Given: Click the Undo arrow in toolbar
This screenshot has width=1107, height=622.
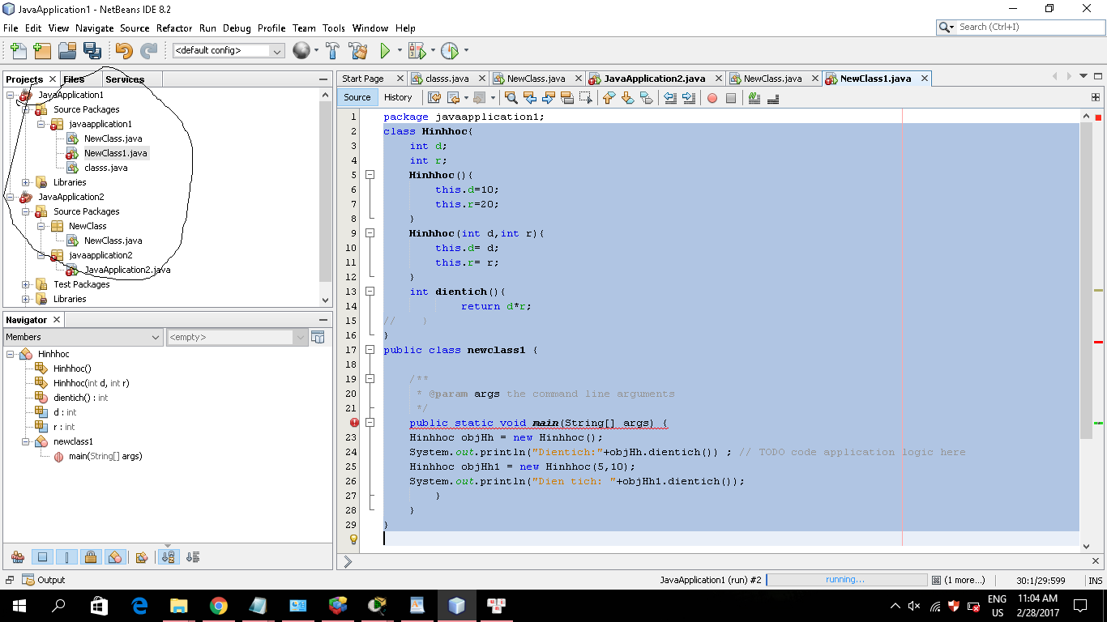Looking at the screenshot, I should [123, 51].
